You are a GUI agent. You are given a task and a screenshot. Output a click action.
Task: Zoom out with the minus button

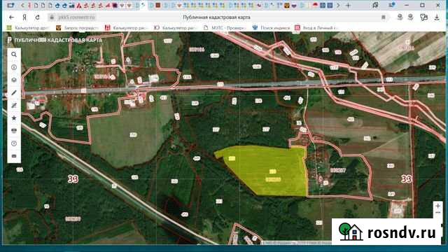click(x=437, y=213)
